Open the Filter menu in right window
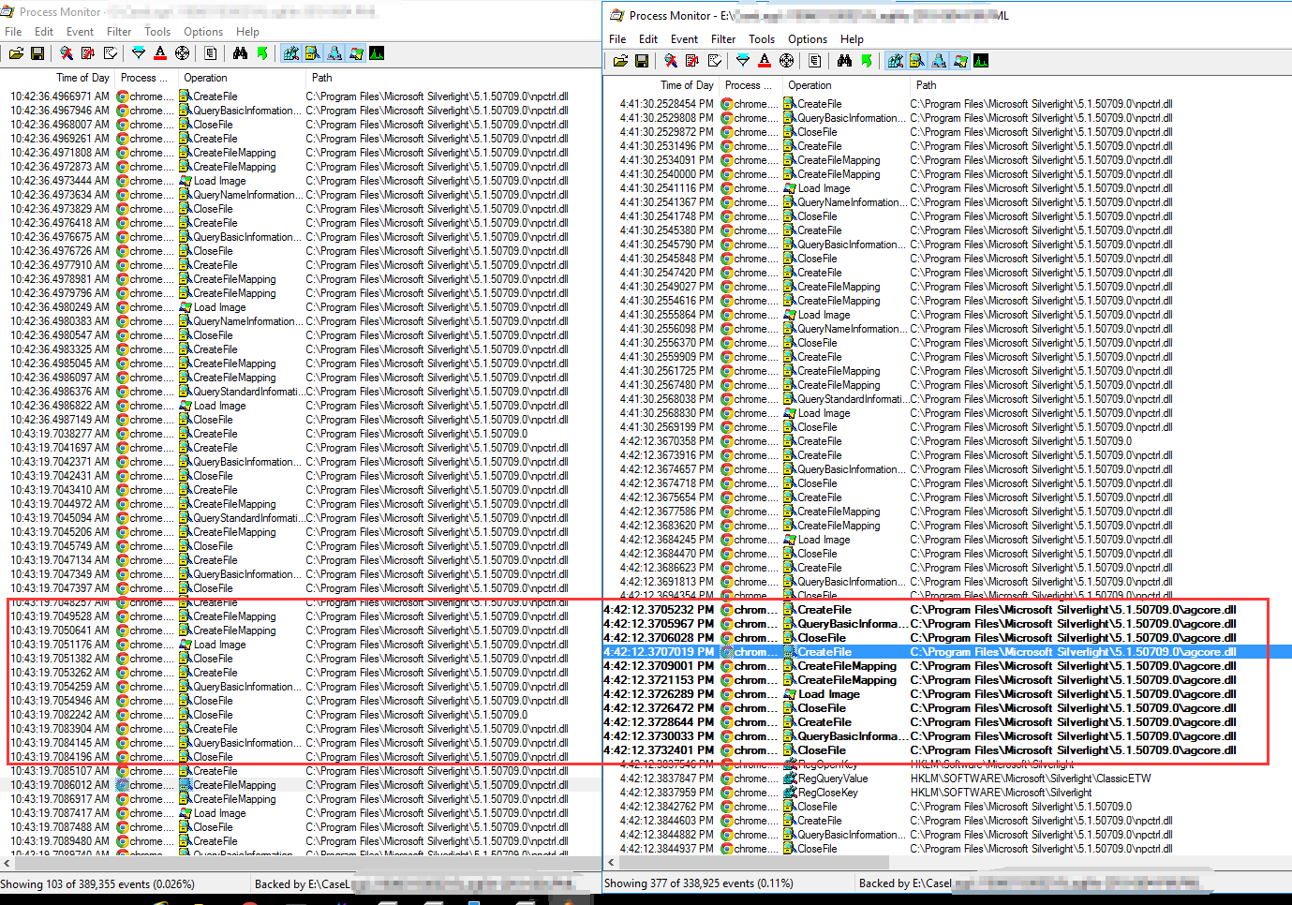This screenshot has height=905, width=1292. pos(723,39)
